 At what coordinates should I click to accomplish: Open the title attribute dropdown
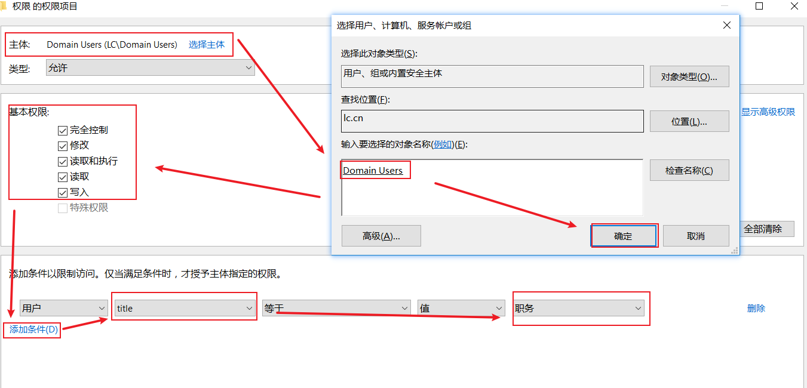[x=185, y=308]
